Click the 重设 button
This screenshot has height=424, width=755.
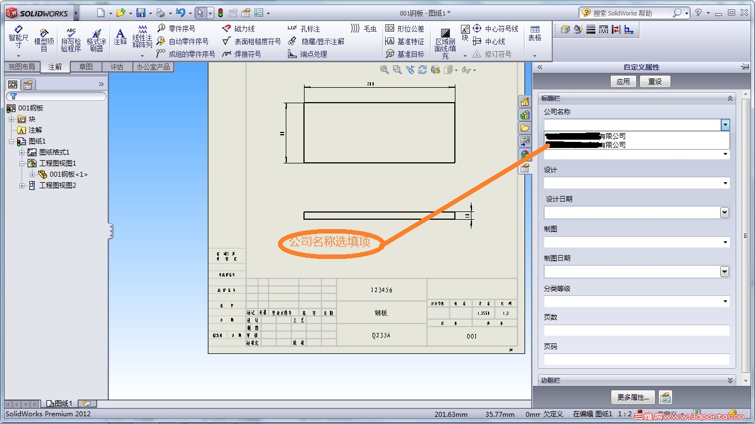pos(655,82)
